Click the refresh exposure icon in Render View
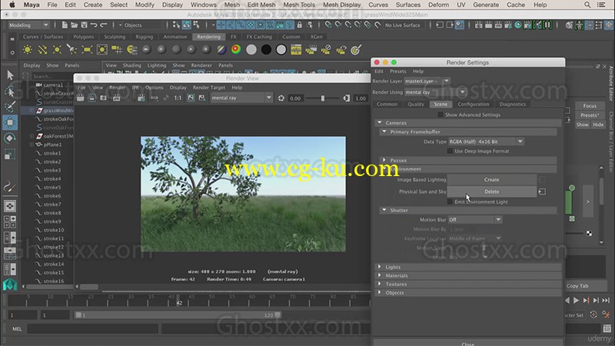Viewport: 615px width, 346px height. [x=281, y=98]
